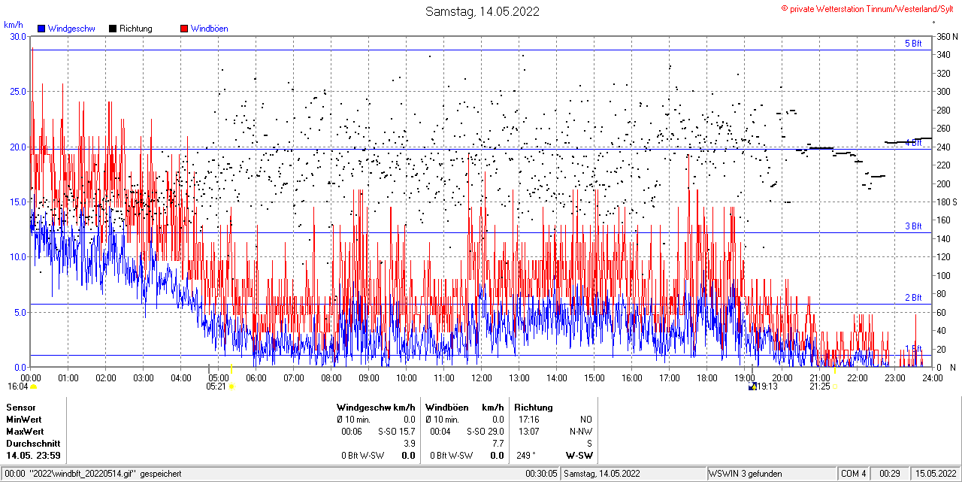
Task: Click the black Richtung legend swatch
Action: [113, 29]
